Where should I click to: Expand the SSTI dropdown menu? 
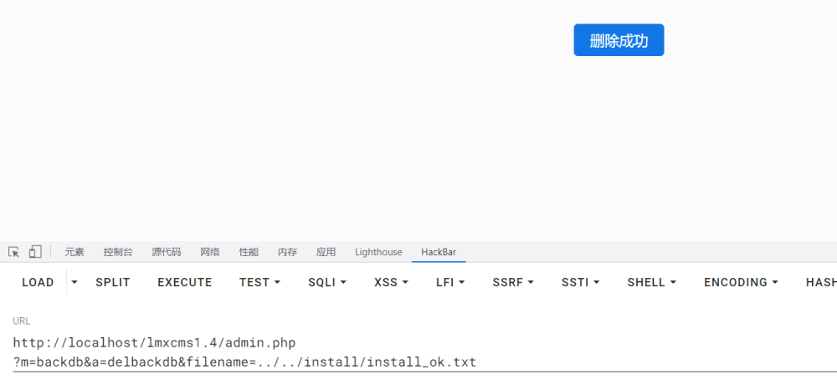[x=580, y=283]
